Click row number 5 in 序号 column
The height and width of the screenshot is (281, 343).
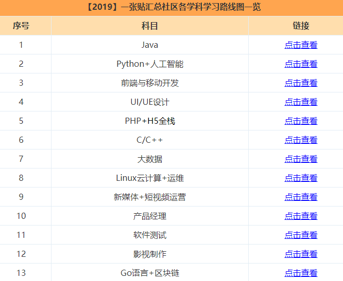21,121
